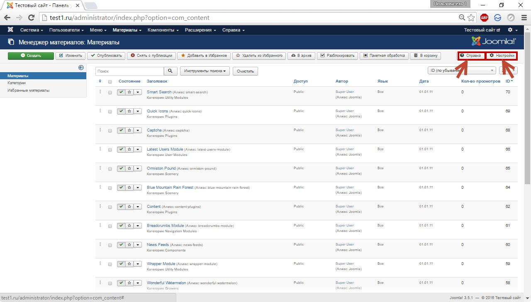
Task: Expand the Инструменты поиска dropdown
Action: pos(205,71)
